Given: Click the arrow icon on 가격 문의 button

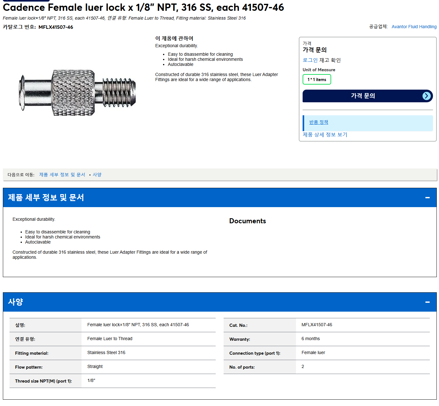Looking at the screenshot, I should click(427, 96).
